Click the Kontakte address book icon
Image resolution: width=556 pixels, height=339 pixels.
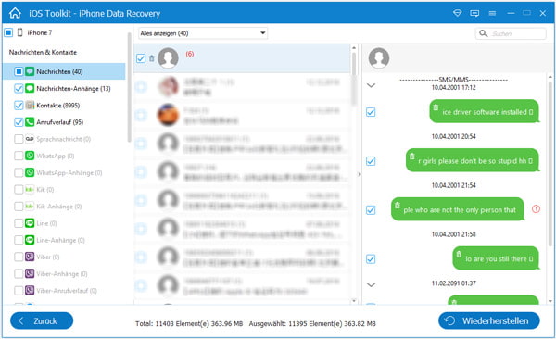(30, 106)
